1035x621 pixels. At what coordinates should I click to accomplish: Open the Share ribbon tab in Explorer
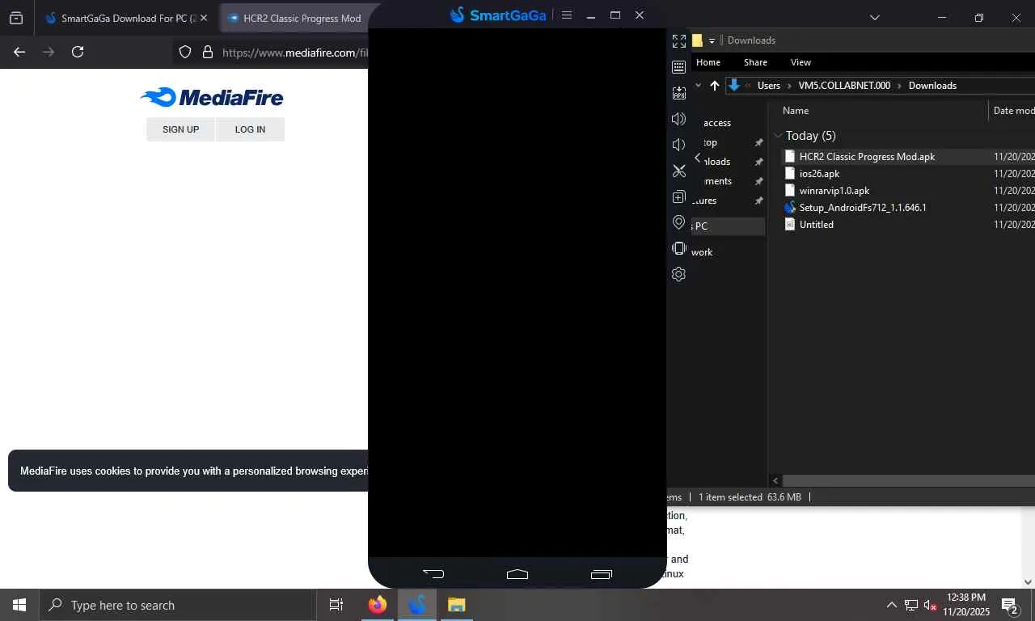756,62
